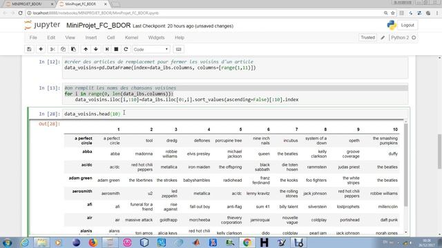Click Chrome icon in taskbar
This screenshot has width=442, height=248.
coord(247,242)
